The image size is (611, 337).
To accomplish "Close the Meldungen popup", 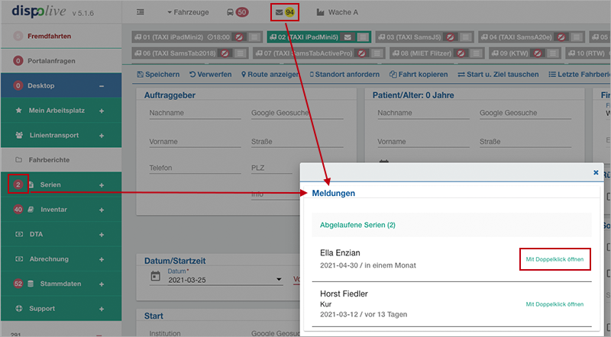I will tap(596, 172).
